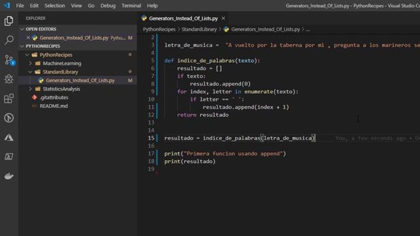Image resolution: width=420 pixels, height=236 pixels.
Task: Open the Terminal menu
Action: 131,5
